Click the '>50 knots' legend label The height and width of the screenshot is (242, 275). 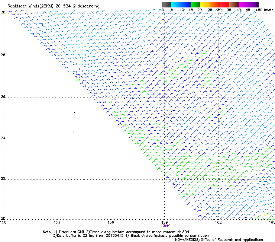264,10
